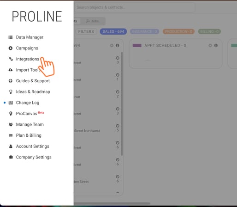
Task: Click the Ideas & Roadmap lightbulb icon
Action: (11, 92)
